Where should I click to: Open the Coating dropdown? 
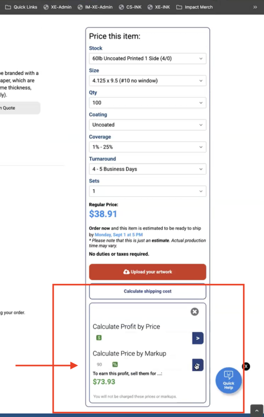tap(147, 125)
